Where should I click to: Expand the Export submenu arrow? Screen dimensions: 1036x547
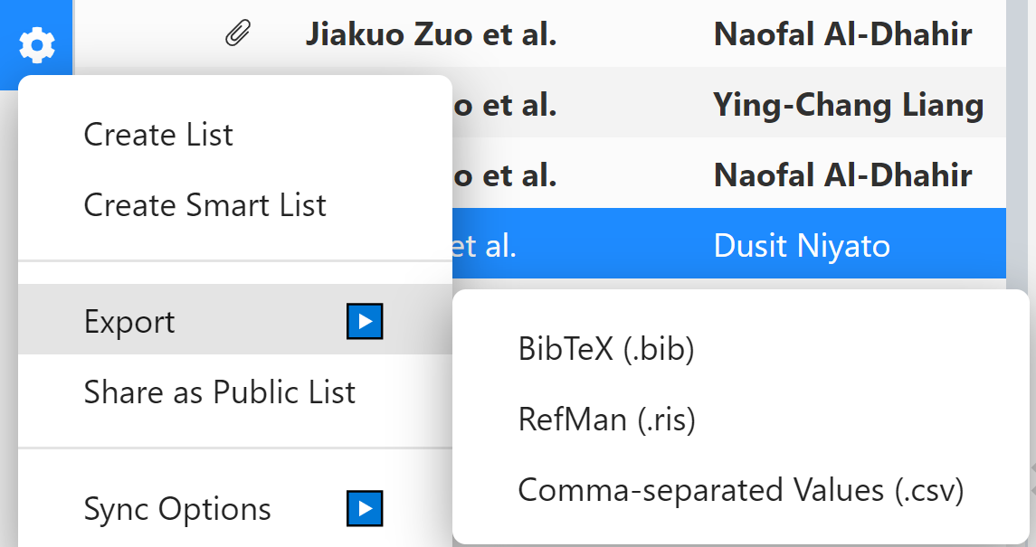(366, 322)
